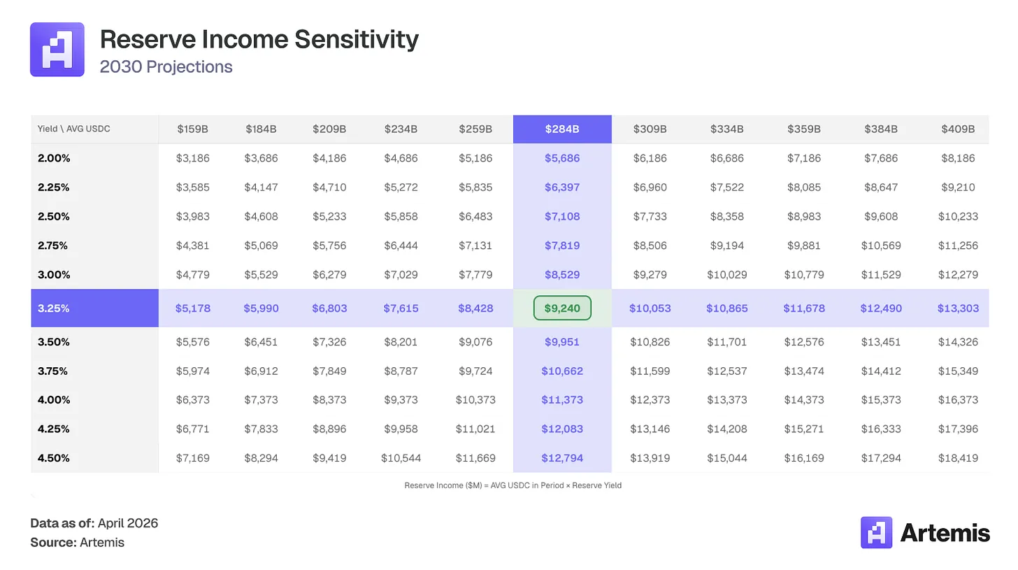The image size is (1018, 570).
Task: Select the $5,178 value in the 3.25% row
Action: pyautogui.click(x=192, y=308)
